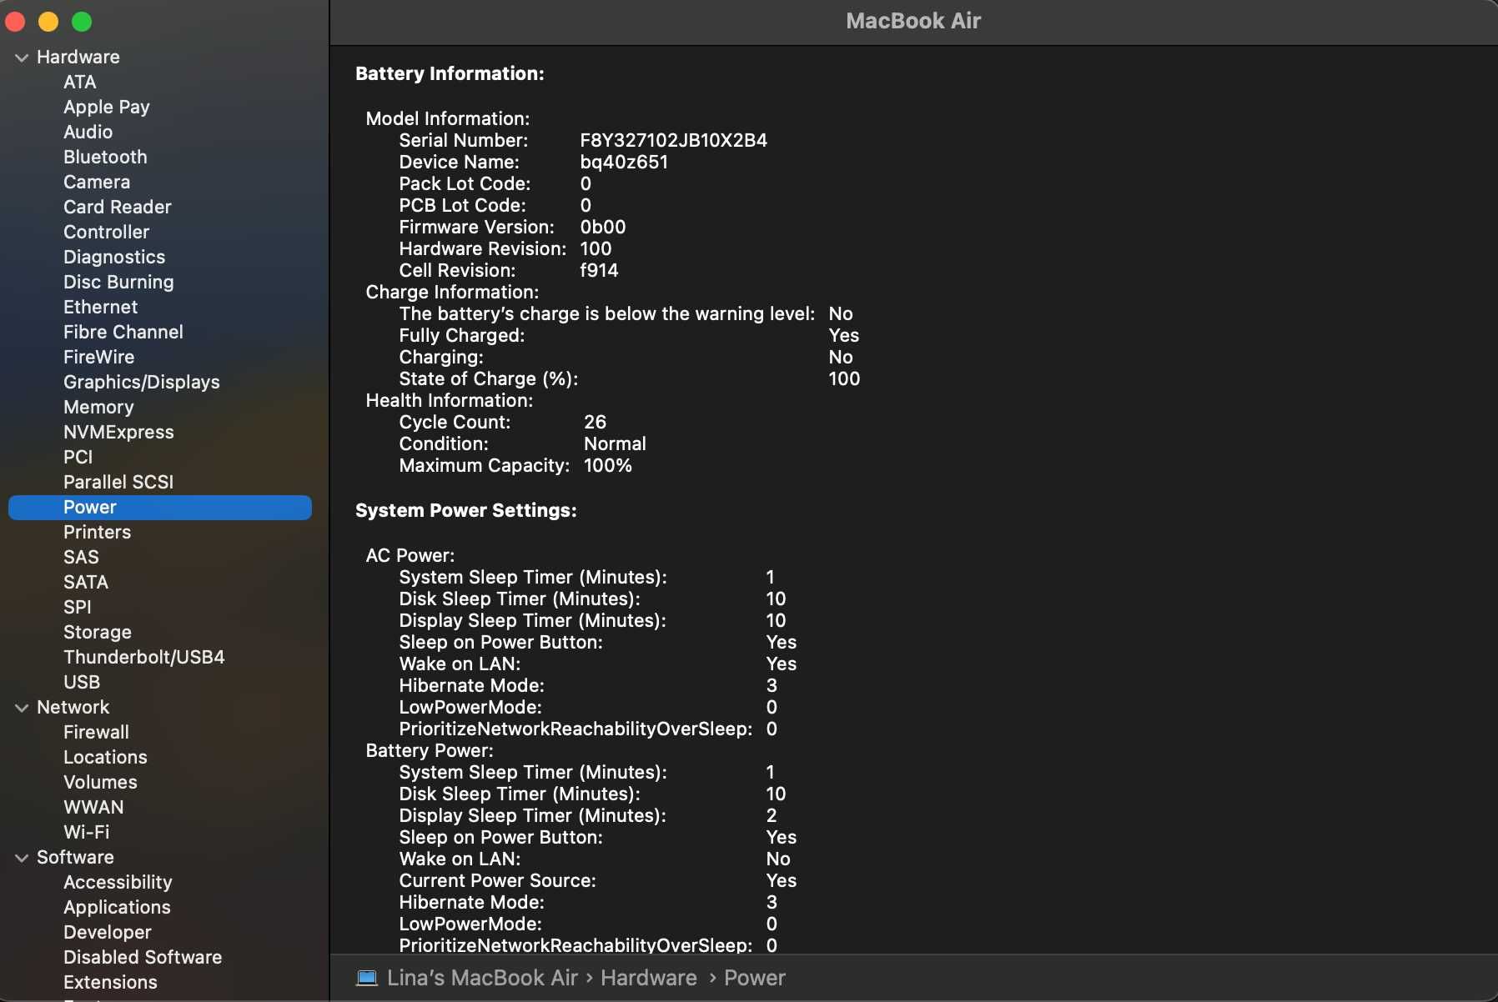The width and height of the screenshot is (1498, 1002).
Task: Click device name bq40z651
Action: (x=624, y=162)
